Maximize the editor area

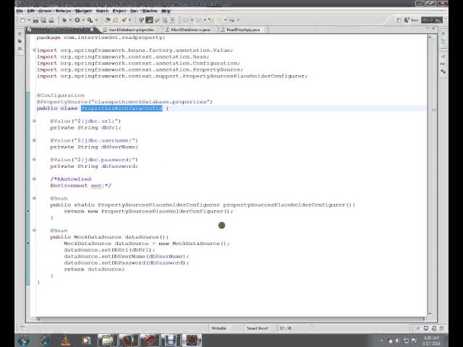434,28
